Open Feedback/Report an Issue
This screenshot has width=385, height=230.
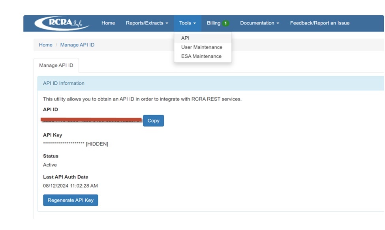[x=320, y=23]
